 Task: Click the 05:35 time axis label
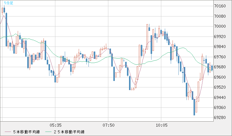[56, 125]
